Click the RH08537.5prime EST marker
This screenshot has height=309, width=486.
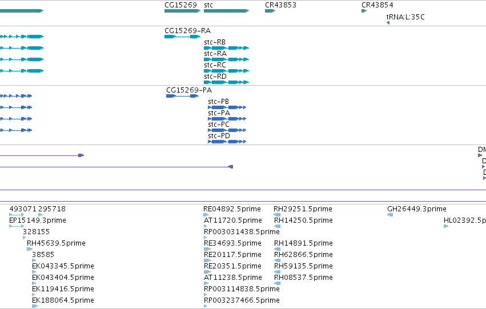tap(277, 284)
